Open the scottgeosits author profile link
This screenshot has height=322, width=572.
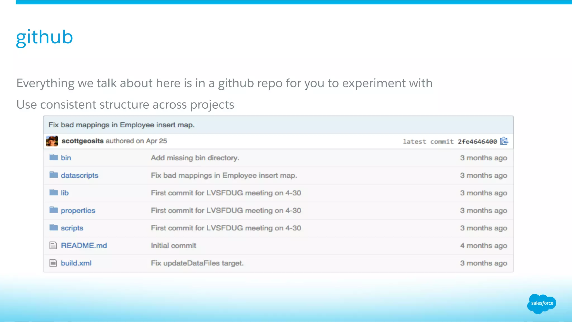click(x=83, y=141)
